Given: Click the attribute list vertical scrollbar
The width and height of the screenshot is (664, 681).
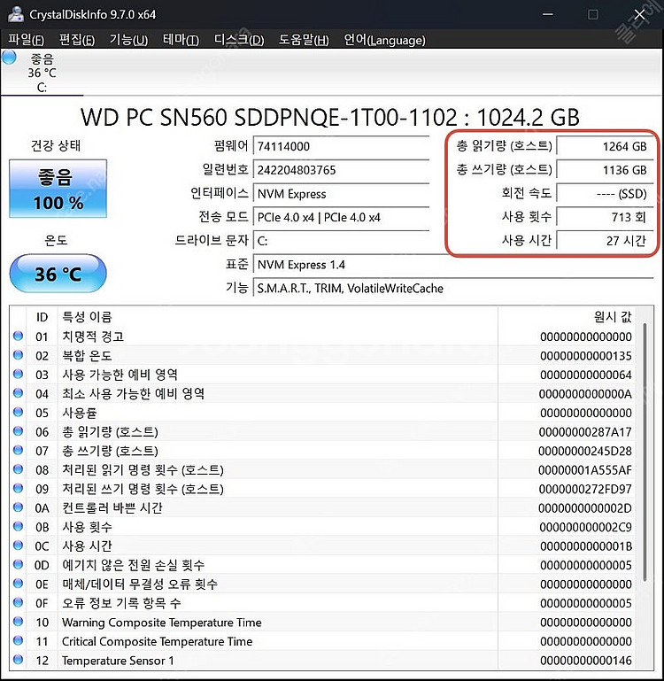Looking at the screenshot, I should click(645, 452).
